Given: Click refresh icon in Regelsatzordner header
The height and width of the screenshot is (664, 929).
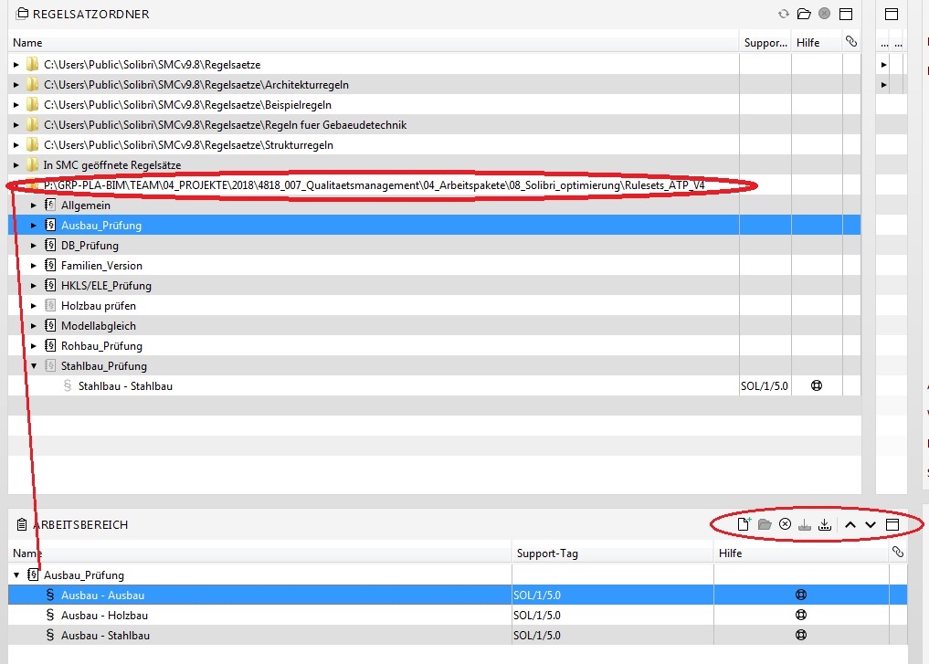Looking at the screenshot, I should click(783, 14).
